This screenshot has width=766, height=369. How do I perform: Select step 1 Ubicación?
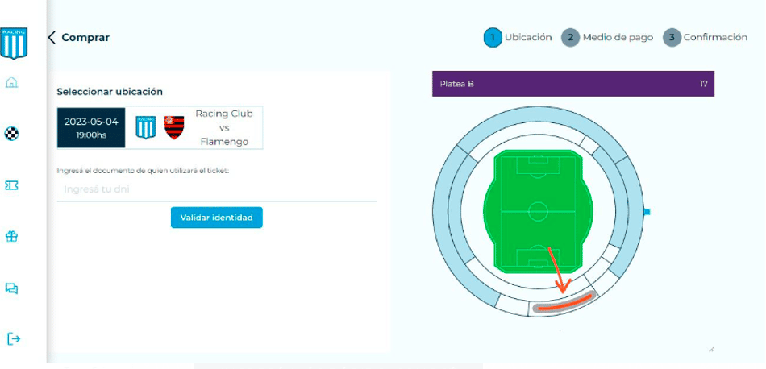tap(518, 38)
